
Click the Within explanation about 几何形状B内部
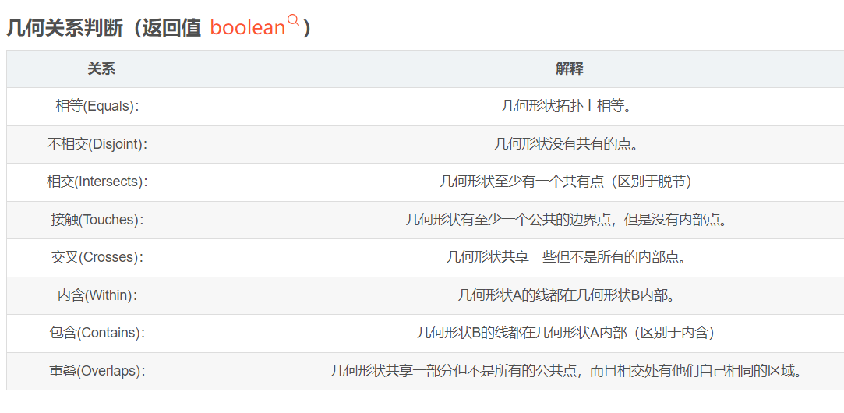[566, 295]
